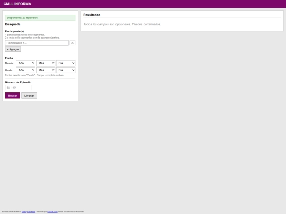Click the Limpiar button
The width and height of the screenshot is (286, 214).
pyautogui.click(x=29, y=96)
